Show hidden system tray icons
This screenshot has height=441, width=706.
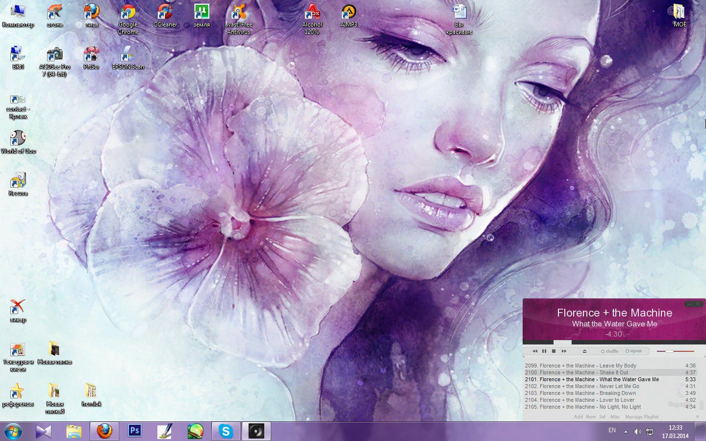(626, 432)
